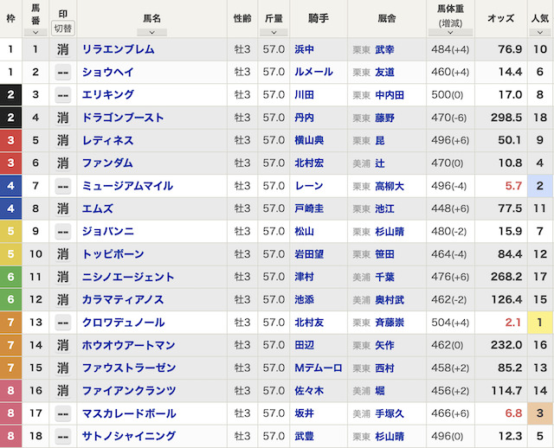Click orange popularity cell 3
The image size is (554, 448).
[x=540, y=413]
